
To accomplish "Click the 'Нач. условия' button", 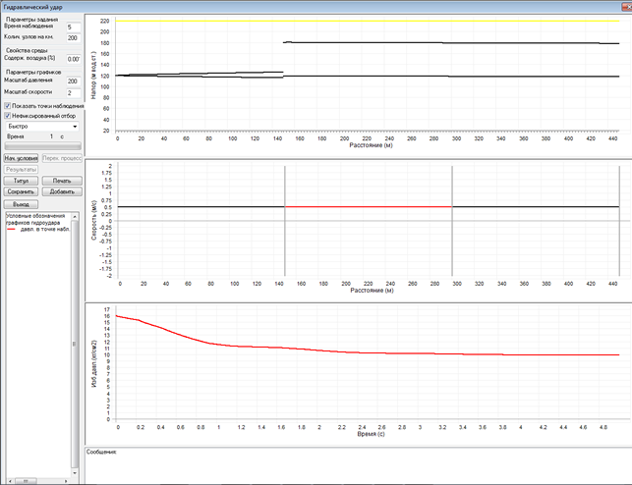I will coord(21,157).
